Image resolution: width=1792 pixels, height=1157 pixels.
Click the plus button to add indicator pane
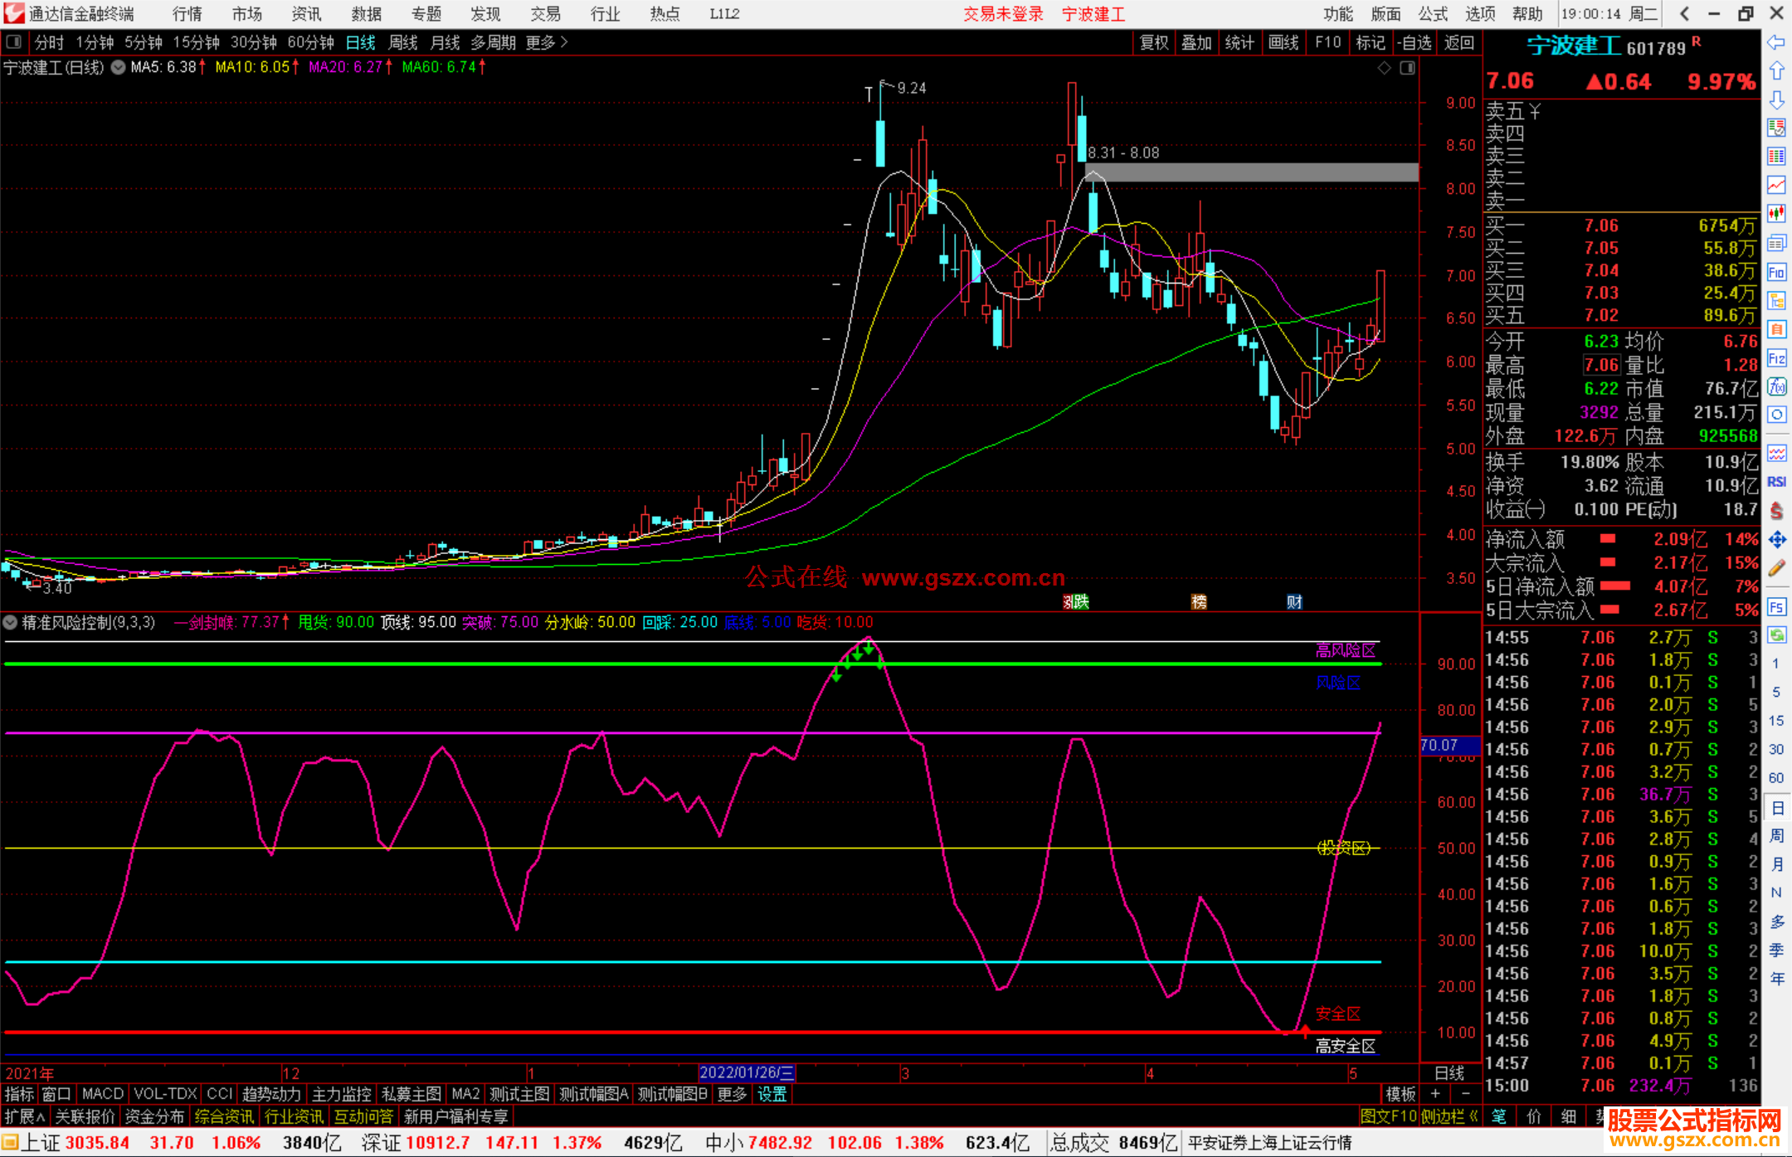point(1435,1094)
